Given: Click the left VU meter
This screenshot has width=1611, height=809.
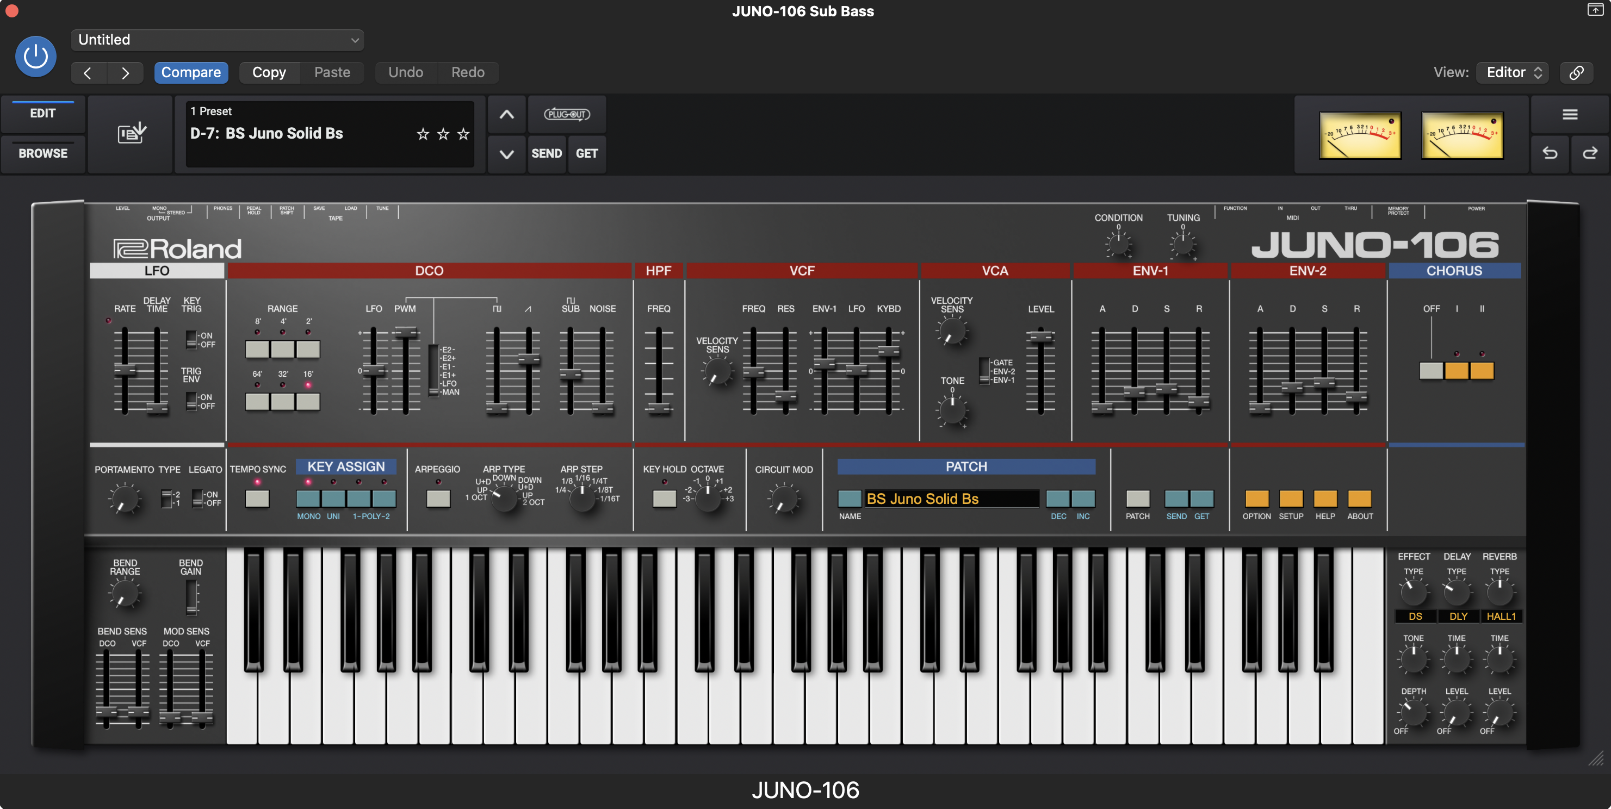Looking at the screenshot, I should click(1360, 135).
